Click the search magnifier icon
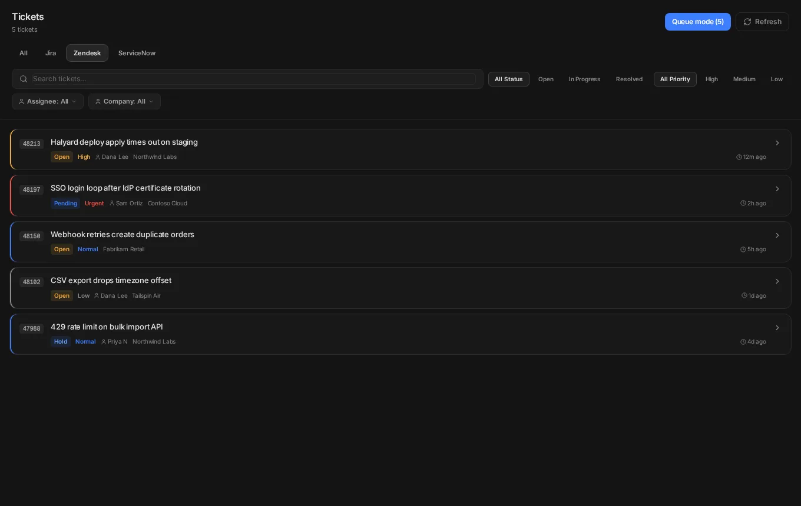 24,79
